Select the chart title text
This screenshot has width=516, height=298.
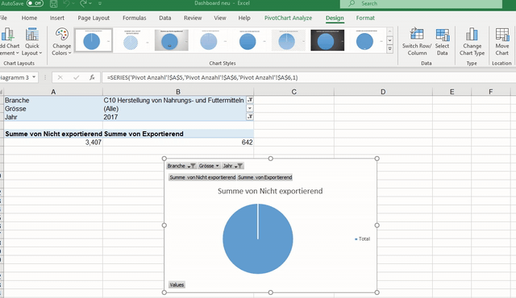click(270, 191)
